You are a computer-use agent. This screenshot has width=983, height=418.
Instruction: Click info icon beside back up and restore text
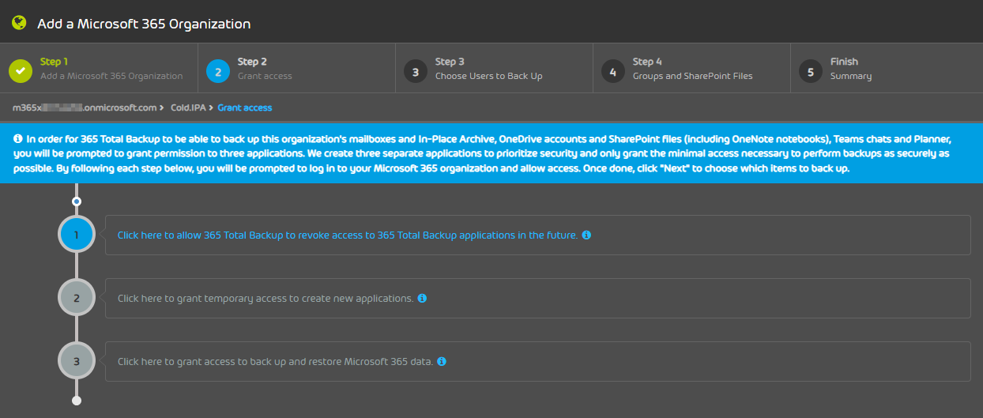442,361
